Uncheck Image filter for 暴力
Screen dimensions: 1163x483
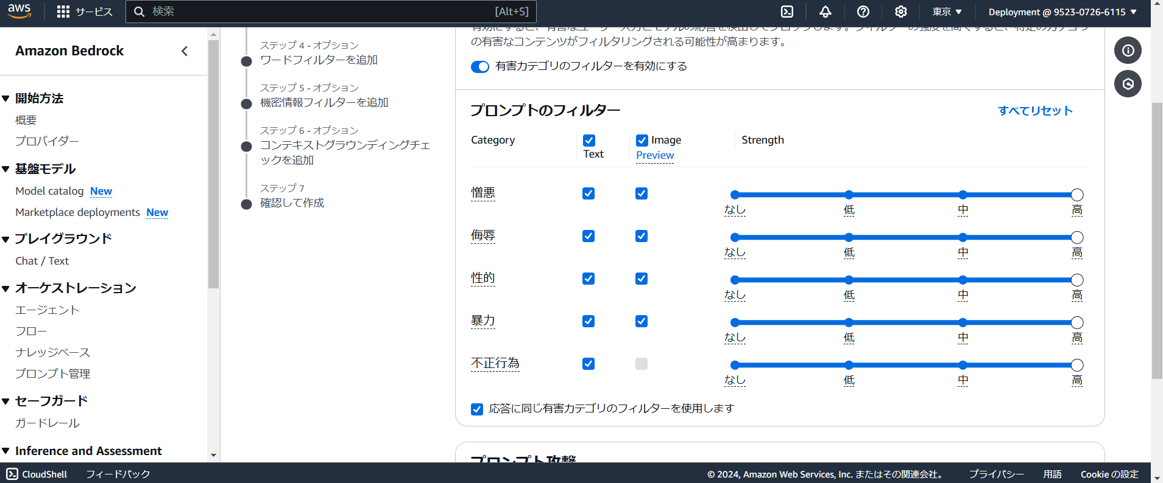[642, 321]
